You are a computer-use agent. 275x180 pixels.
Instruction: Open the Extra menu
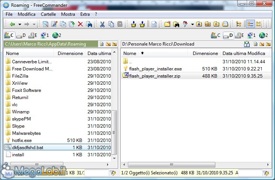(x=85, y=14)
